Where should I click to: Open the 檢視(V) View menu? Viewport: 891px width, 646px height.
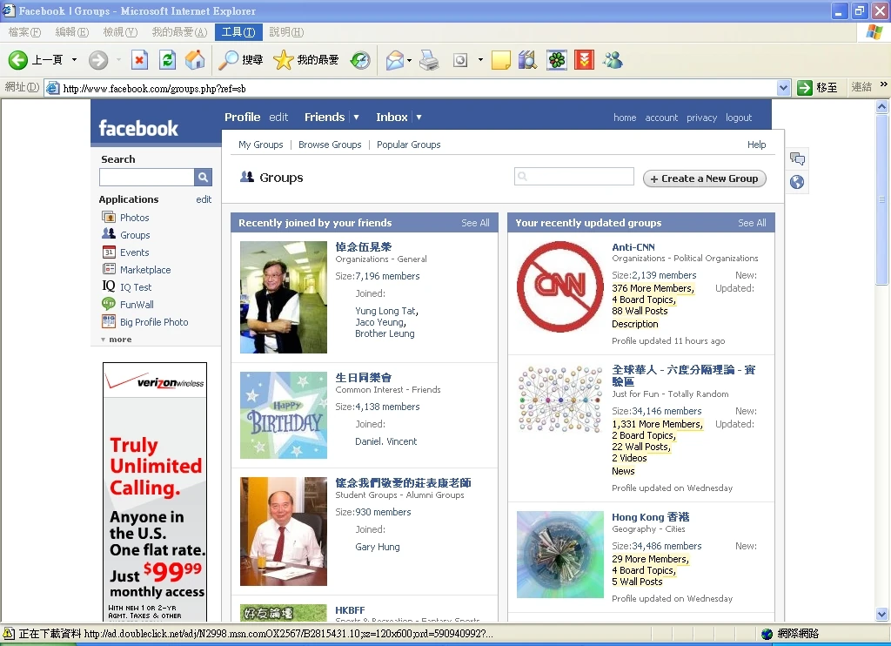click(120, 32)
